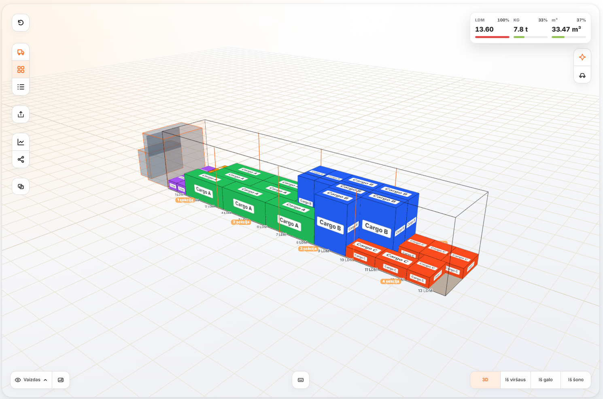Screen dimensions: 603x399
Task: Click the image snapshot icon near Vaizdas
Action: tap(61, 380)
